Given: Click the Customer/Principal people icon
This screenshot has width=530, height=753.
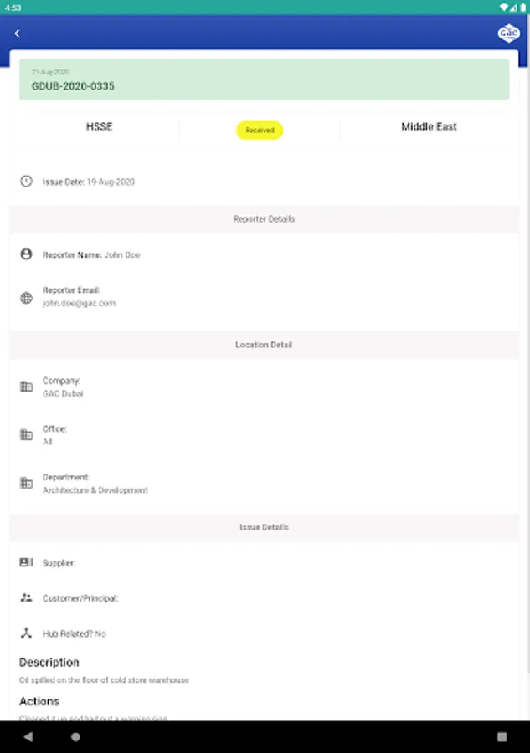Looking at the screenshot, I should [x=26, y=598].
